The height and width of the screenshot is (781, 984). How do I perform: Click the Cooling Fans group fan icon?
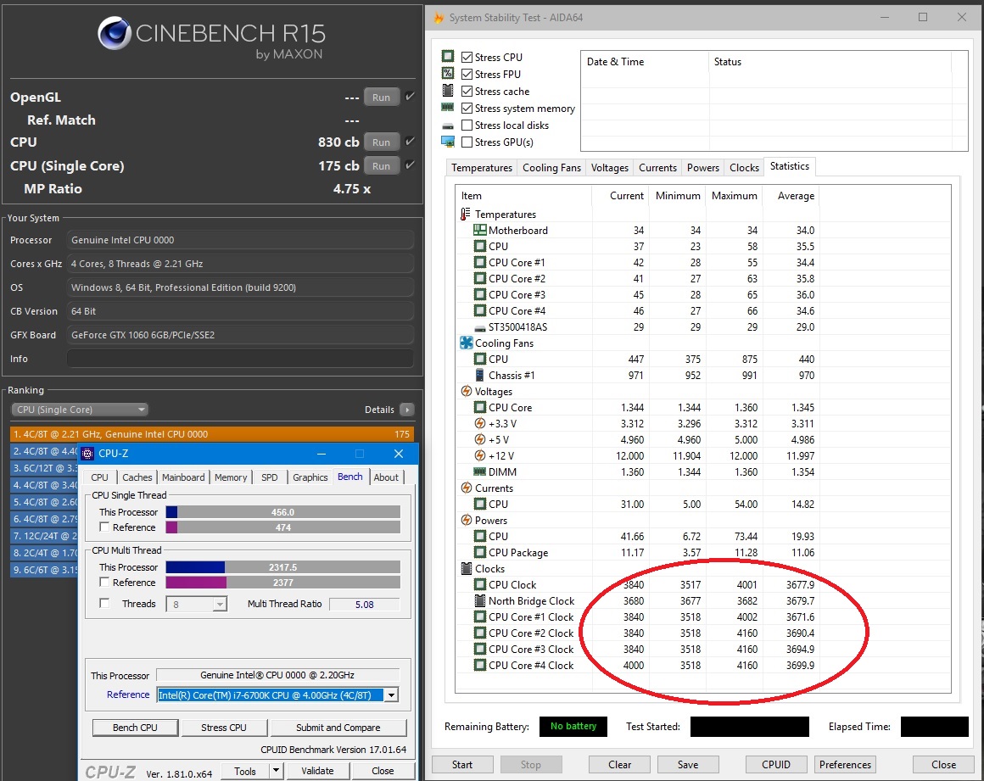point(467,343)
